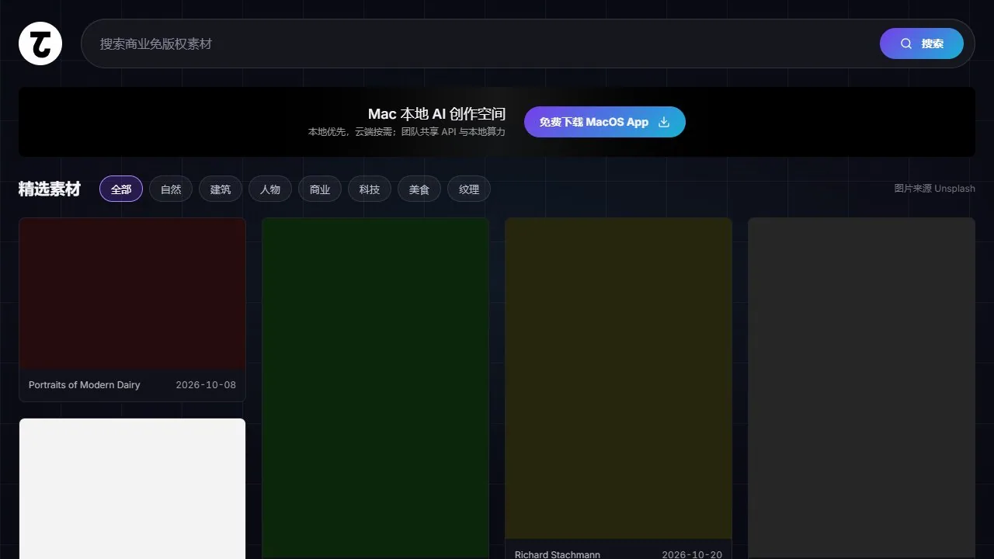994x559 pixels.
Task: Click the 精选素材 section heading
Action: 50,189
